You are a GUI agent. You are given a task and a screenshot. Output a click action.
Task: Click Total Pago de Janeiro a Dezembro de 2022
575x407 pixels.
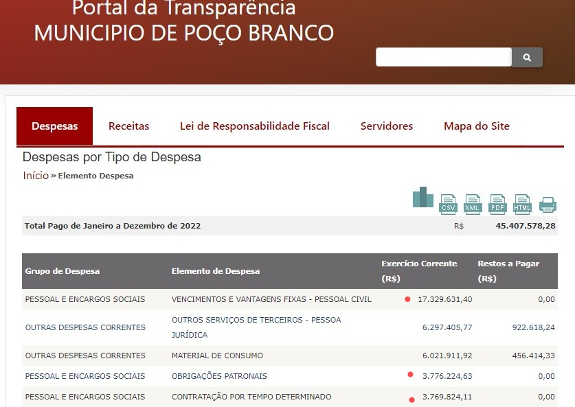tap(113, 226)
